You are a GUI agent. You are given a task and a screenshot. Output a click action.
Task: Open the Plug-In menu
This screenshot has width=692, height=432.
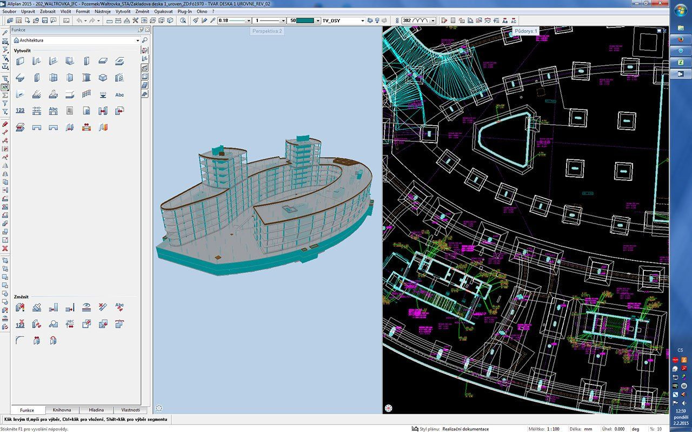pos(185,11)
